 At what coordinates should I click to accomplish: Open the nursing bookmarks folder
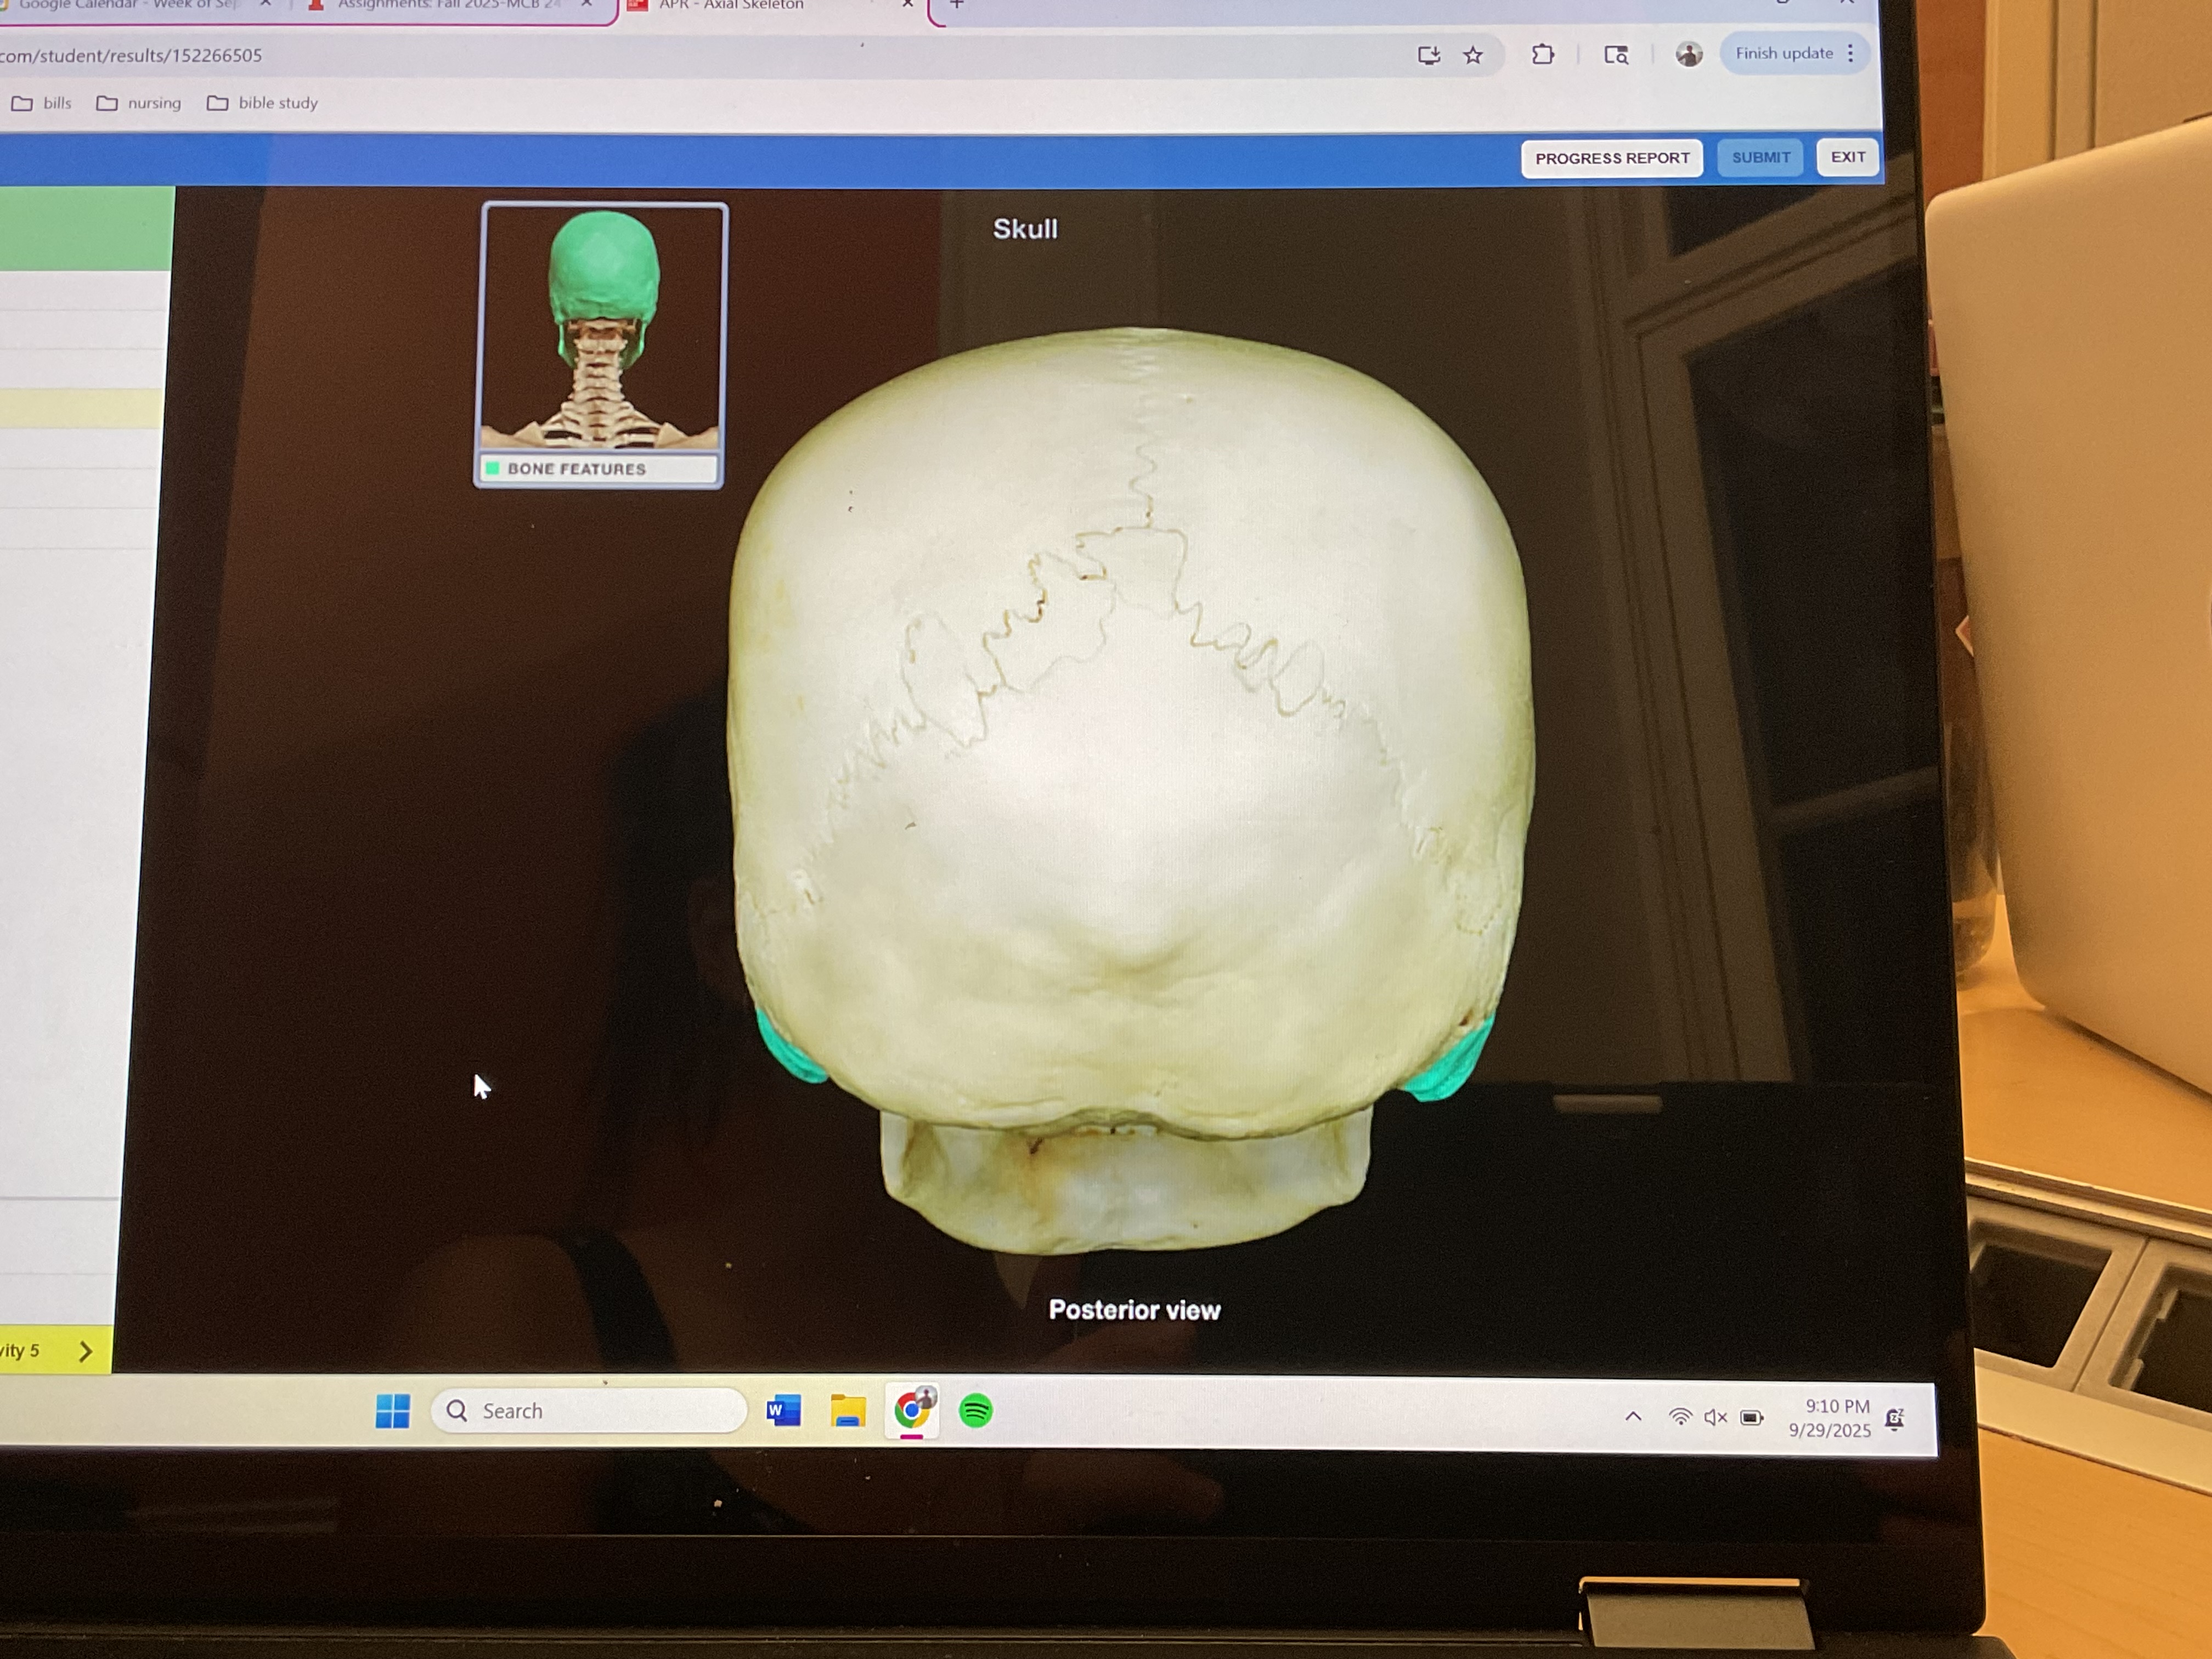pos(139,103)
